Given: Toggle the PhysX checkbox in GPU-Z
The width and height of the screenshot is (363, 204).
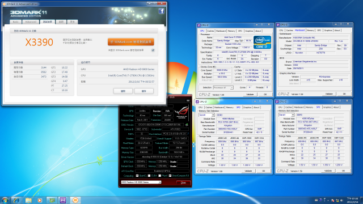Looking at the screenshot, I should pos(160,176).
